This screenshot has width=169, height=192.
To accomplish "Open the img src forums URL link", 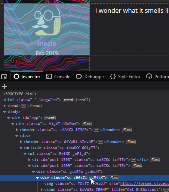I will [x=145, y=184].
